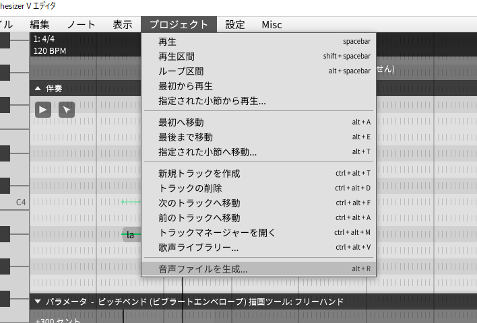477x323 pixels.
Task: Choose 再生区間 menu entry
Action: [259, 57]
